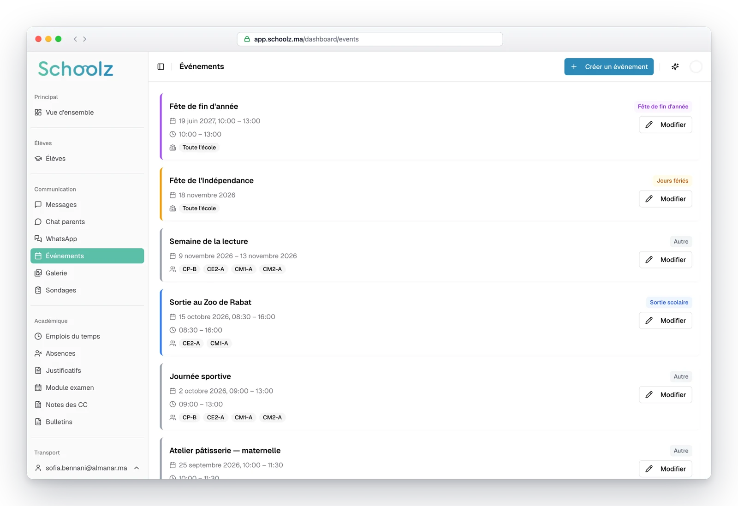Select Événements in sidebar

pyautogui.click(x=87, y=256)
